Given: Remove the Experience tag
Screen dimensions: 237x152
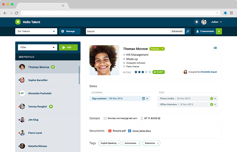Looking at the screenshot, I should (158, 143).
